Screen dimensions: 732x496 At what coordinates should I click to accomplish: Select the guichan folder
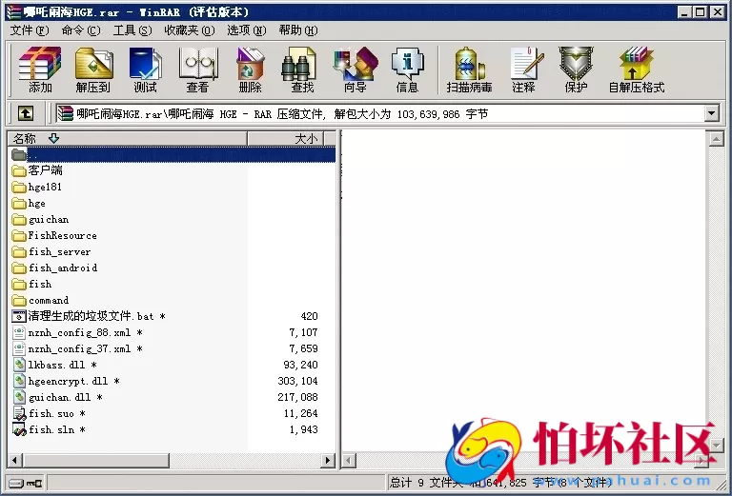coord(41,219)
